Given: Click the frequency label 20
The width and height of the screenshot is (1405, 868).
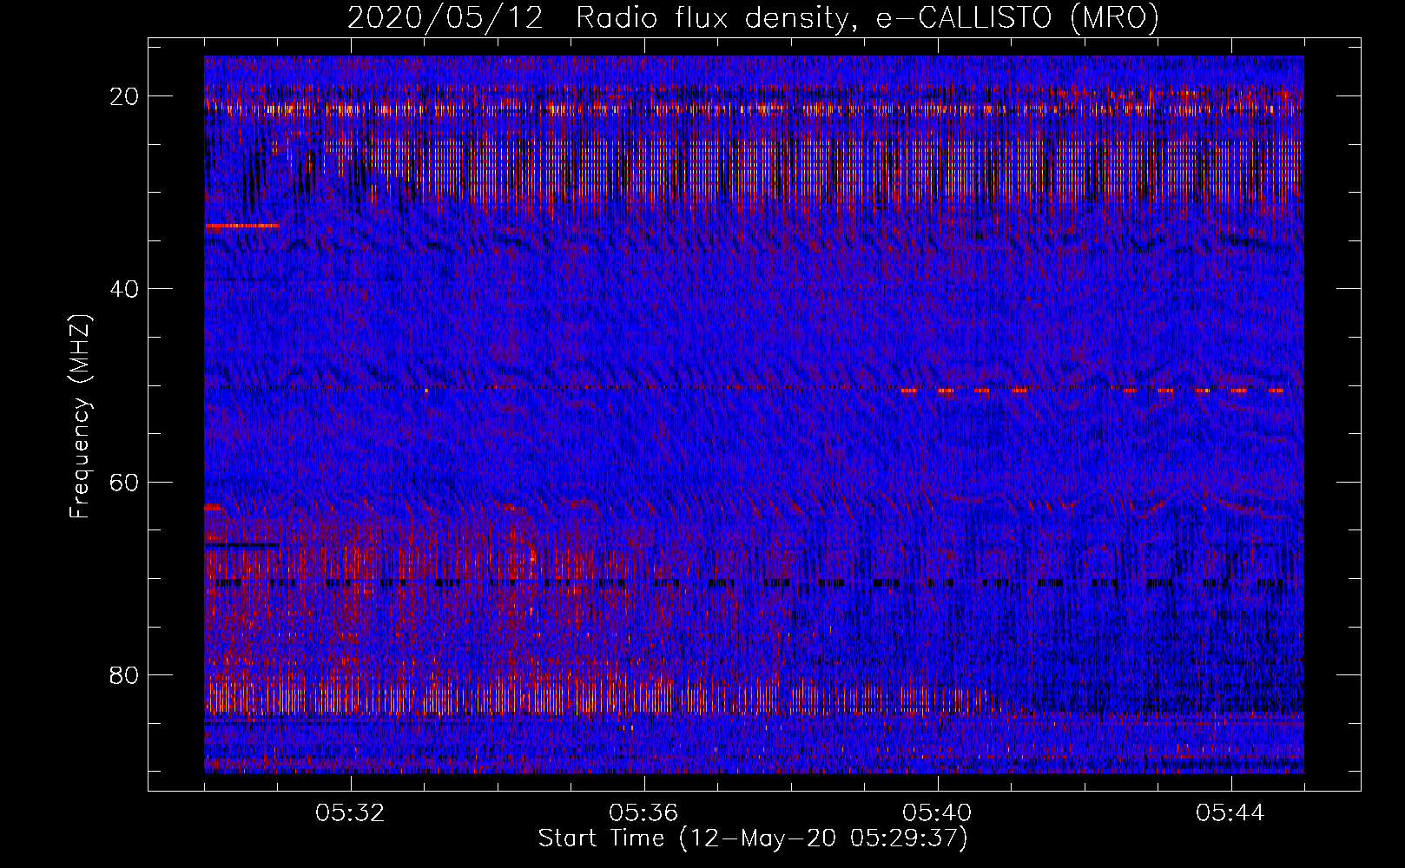Looking at the screenshot, I should pos(125,96).
